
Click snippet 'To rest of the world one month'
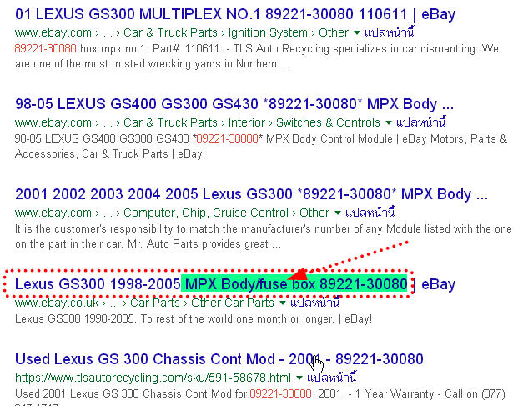[214, 319]
